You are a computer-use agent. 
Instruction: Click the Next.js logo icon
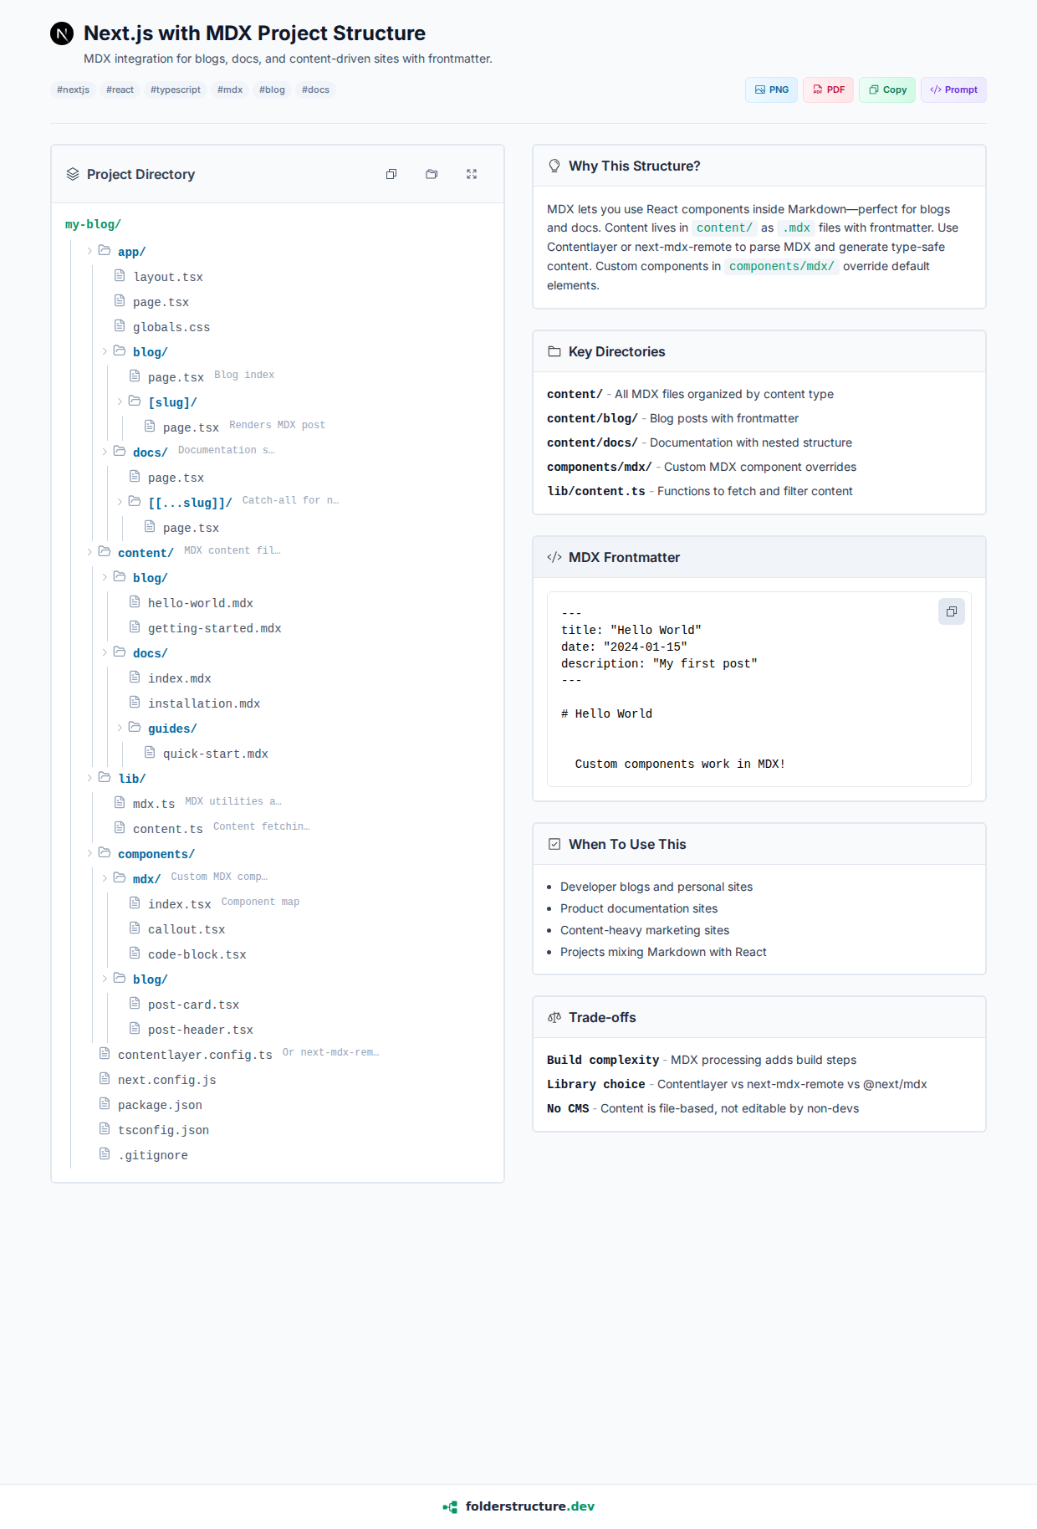[62, 33]
